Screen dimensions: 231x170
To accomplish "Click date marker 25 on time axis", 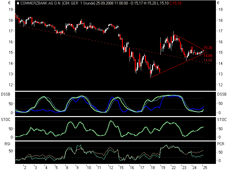I will point(205,167).
